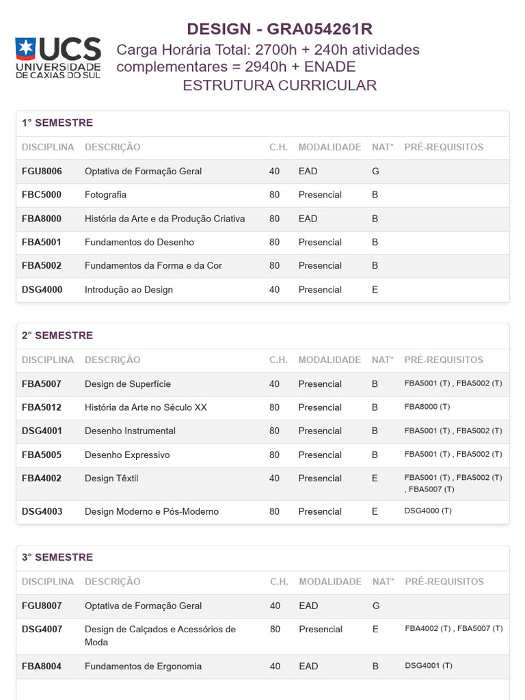Click the PRÉ-REQUISITOS column header in 1° semestre

click(x=444, y=148)
